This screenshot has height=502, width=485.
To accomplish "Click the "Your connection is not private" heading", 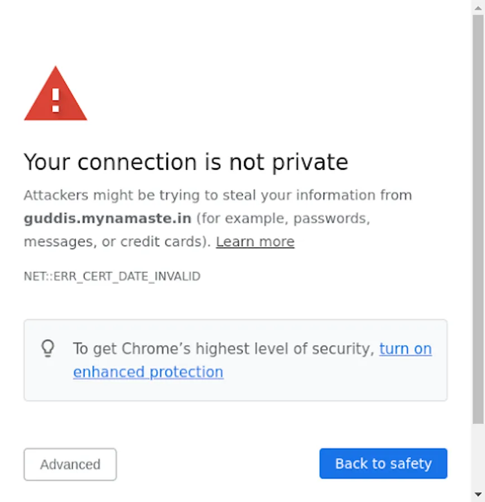I will click(x=186, y=162).
